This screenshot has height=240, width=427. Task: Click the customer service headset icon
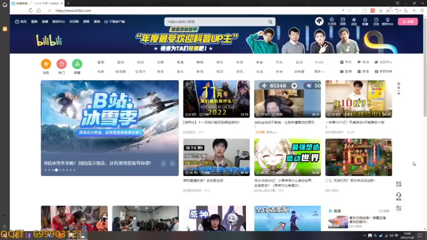click(398, 196)
